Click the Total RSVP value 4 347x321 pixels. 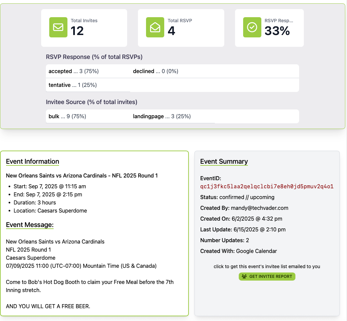(171, 31)
